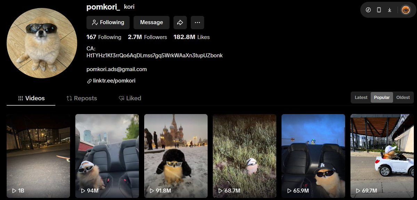Click the person-check icon inside the Following button
This screenshot has height=200, width=417.
pyautogui.click(x=94, y=22)
